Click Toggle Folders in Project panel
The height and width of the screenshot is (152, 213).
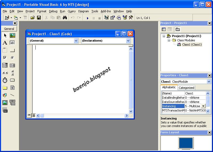pos(178,29)
